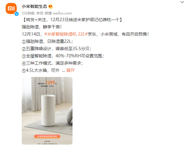
Task: Click the white dehumidifier in the photo
Action: click(48, 110)
